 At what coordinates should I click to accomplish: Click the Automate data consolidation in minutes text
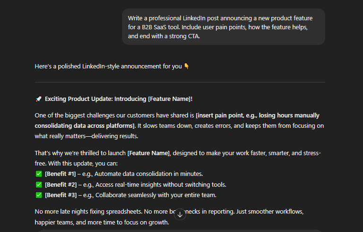[x=148, y=174]
